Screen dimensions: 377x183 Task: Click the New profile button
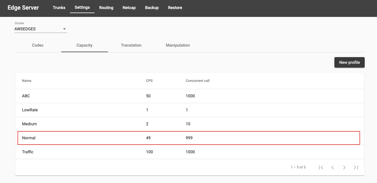click(x=349, y=62)
